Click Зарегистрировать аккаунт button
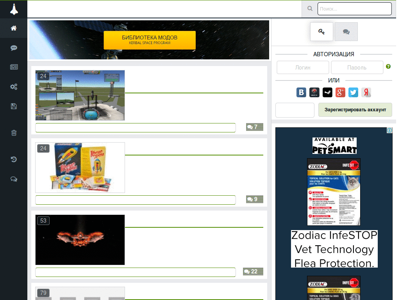Screen dimensions: 400x300 click(x=355, y=110)
